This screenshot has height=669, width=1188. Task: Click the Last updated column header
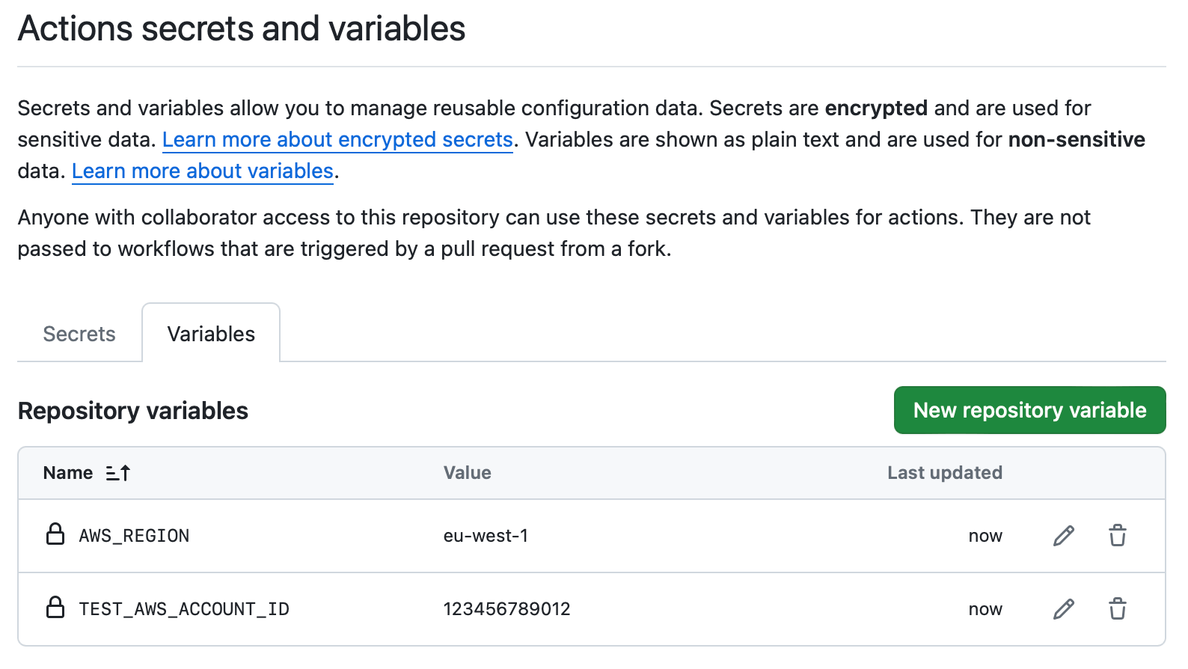[944, 472]
